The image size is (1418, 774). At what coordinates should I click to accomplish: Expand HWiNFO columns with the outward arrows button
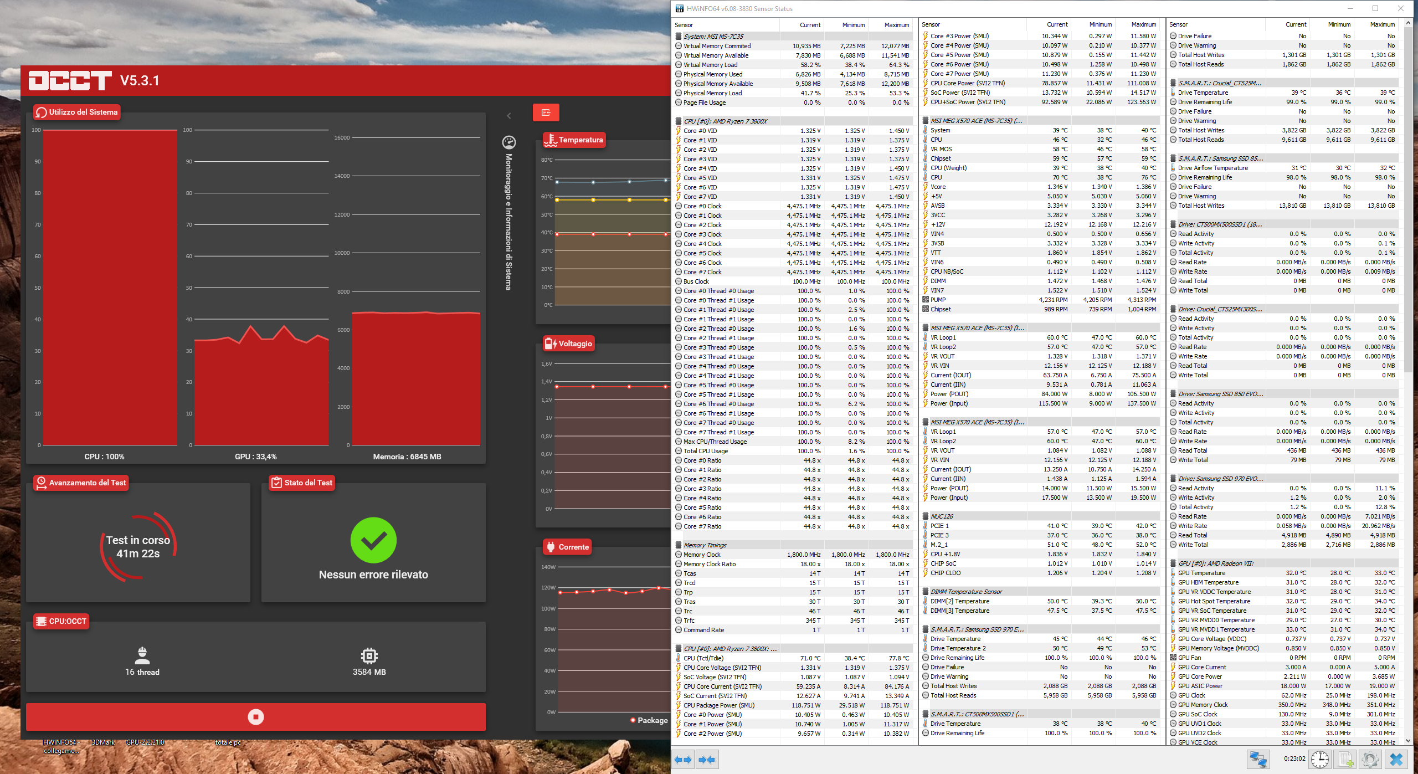[684, 760]
